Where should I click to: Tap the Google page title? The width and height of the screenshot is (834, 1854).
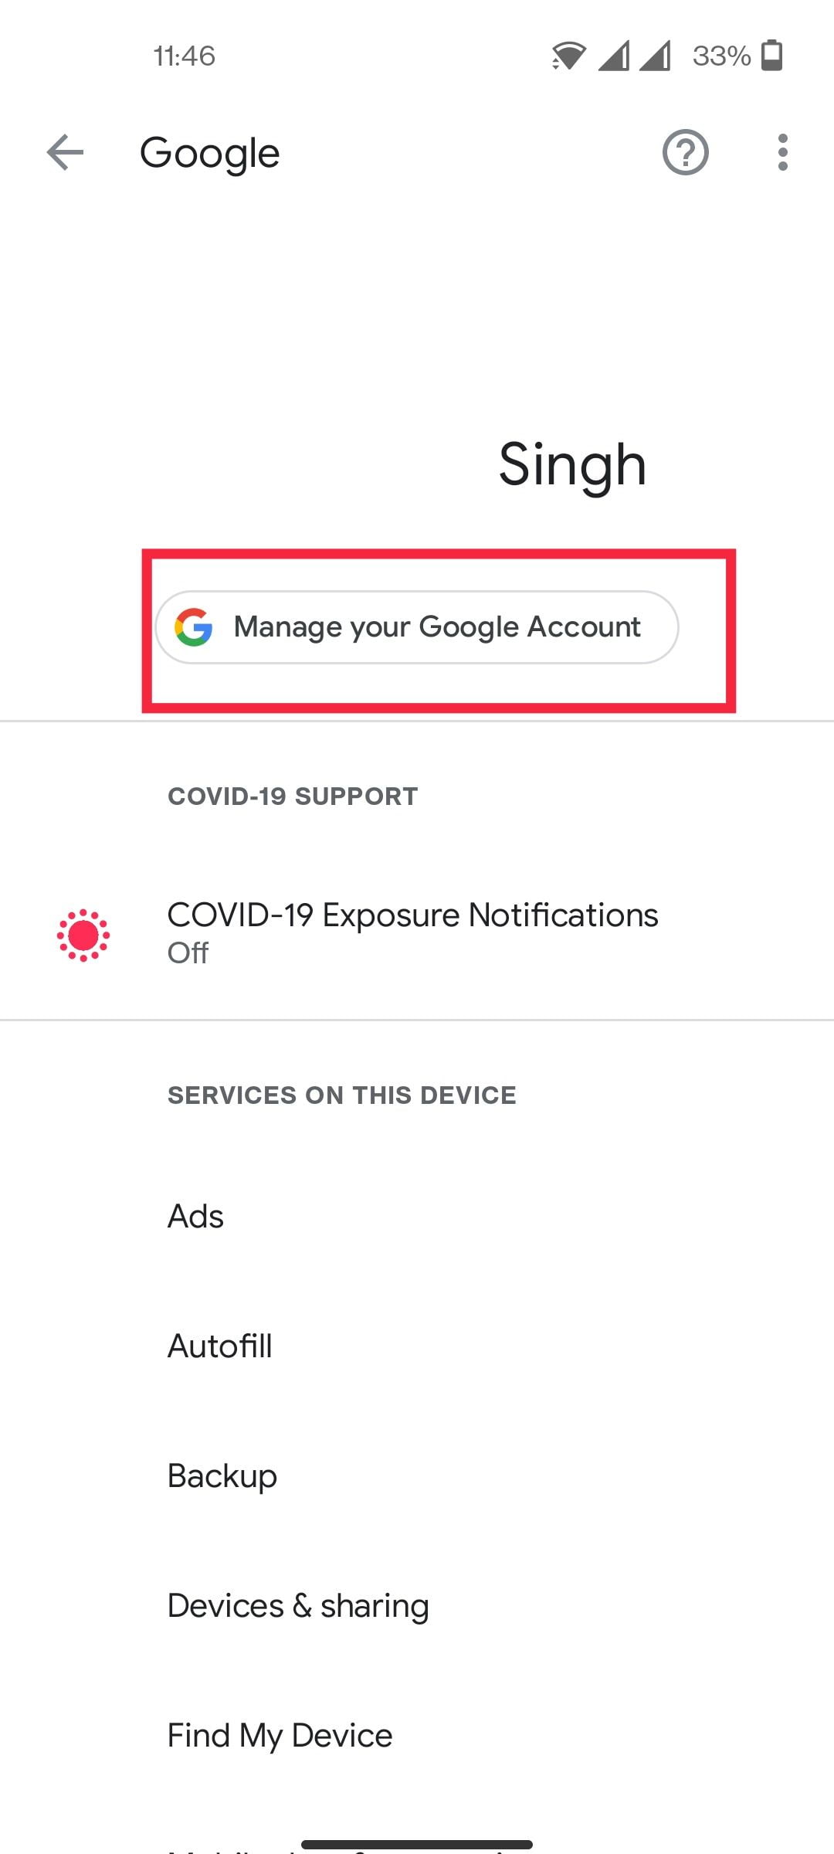point(209,153)
